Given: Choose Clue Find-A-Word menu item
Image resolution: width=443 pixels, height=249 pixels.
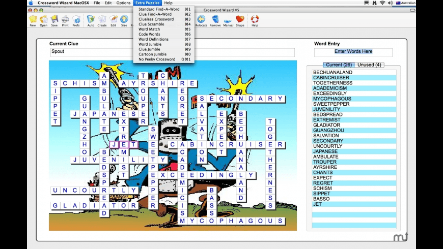Looking at the screenshot, I should 164,14.
